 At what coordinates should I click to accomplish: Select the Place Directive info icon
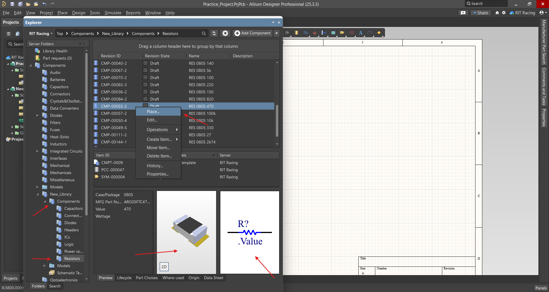[351, 33]
